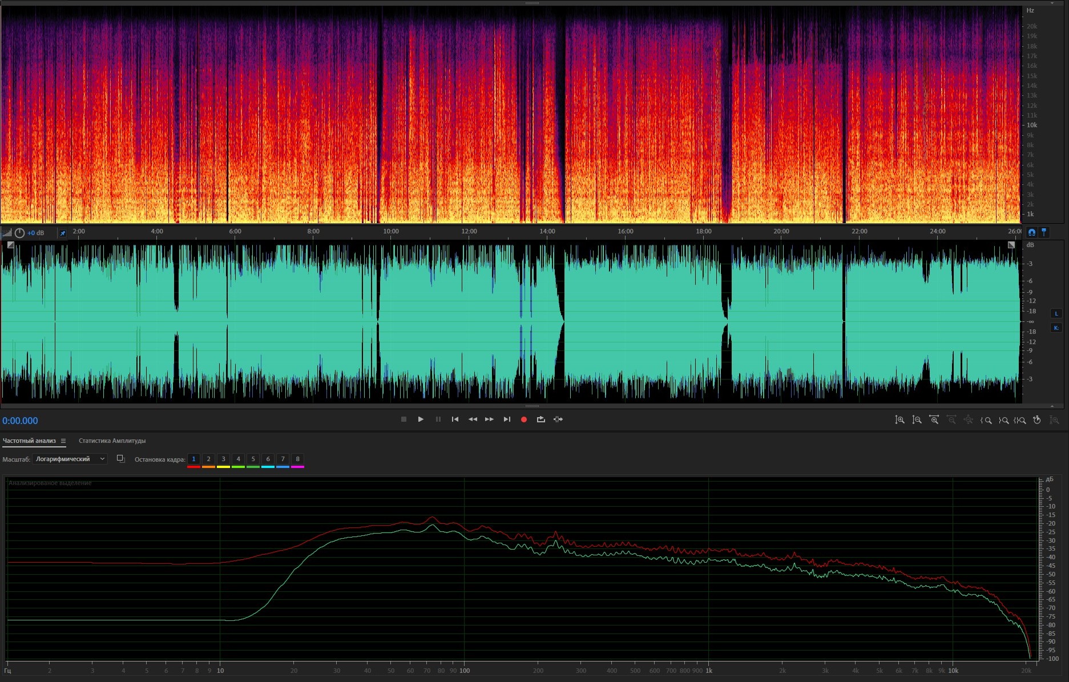
Task: Open the Масштаб Логарифмический dropdown
Action: [x=70, y=459]
